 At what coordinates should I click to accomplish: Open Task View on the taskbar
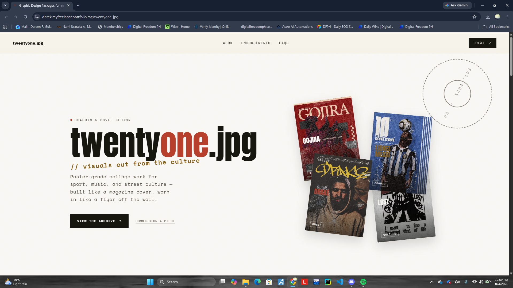[222, 282]
